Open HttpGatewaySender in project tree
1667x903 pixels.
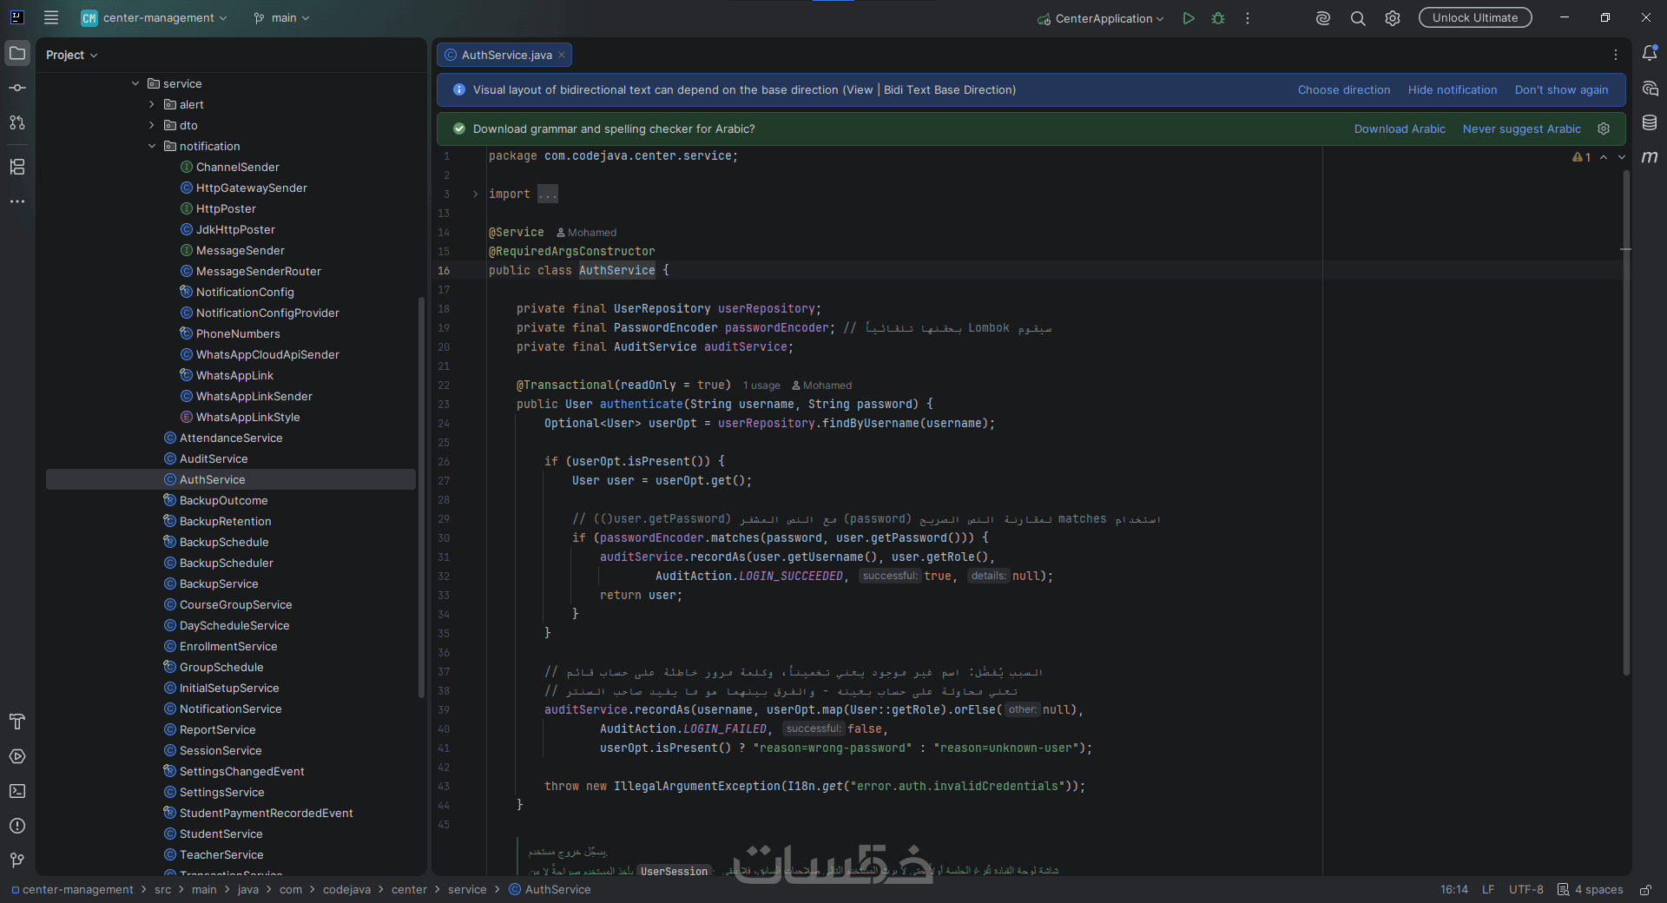tap(252, 188)
